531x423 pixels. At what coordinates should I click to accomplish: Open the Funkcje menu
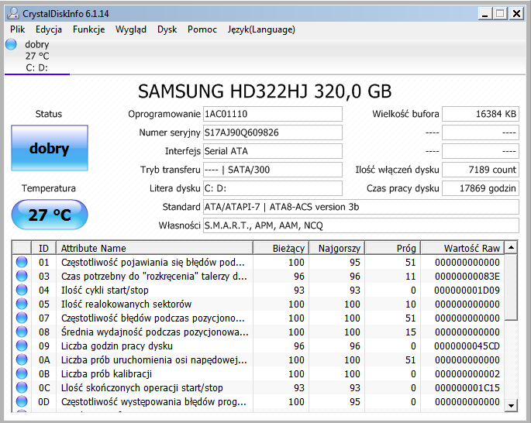tap(88, 29)
